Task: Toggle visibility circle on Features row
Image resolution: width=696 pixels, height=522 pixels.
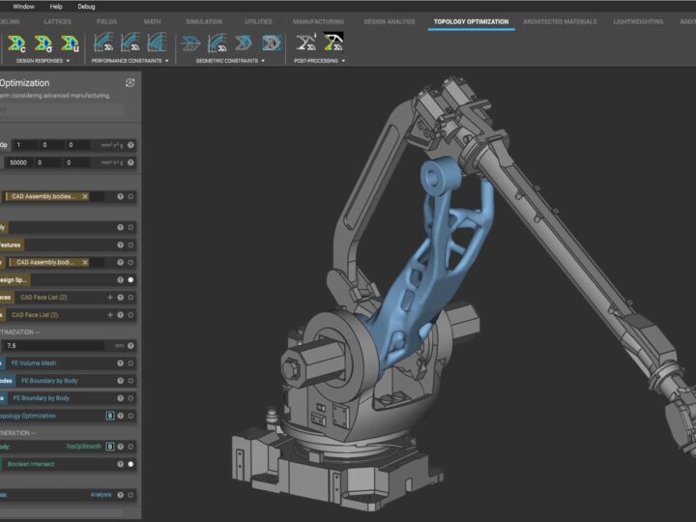Action: [130, 245]
